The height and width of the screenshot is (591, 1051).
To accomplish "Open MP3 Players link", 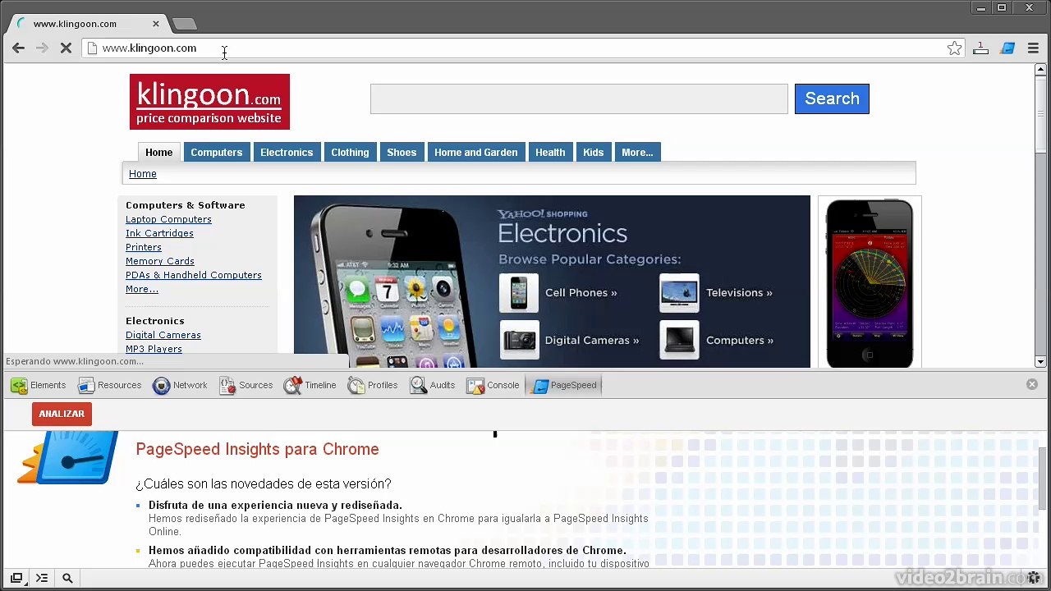I will [x=154, y=349].
